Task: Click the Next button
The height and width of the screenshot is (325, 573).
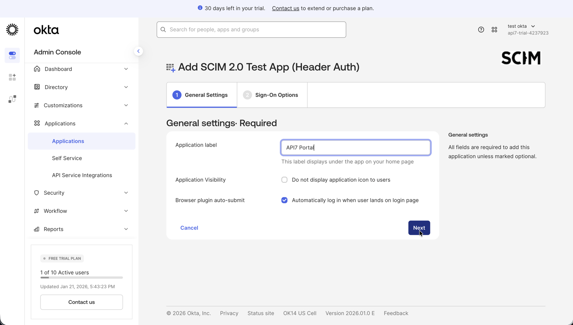Action: tap(419, 228)
